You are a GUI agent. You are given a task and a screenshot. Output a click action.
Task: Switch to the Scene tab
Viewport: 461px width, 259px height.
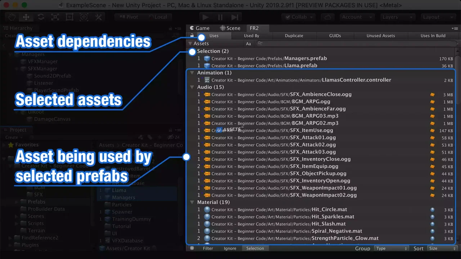coord(230,28)
